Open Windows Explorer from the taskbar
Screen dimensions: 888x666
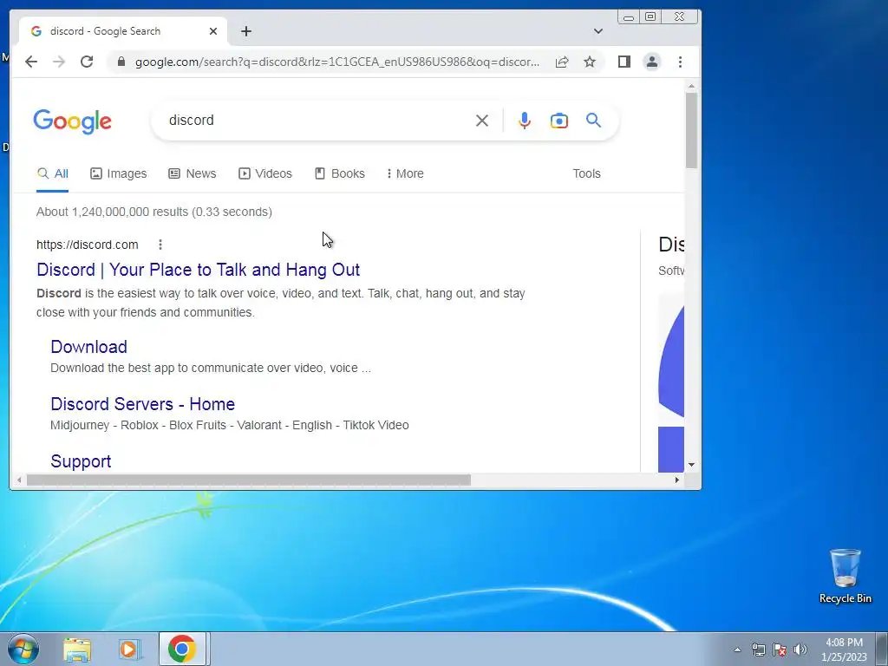77,649
